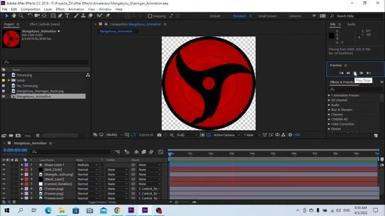Image resolution: width=385 pixels, height=216 pixels.
Task: Expand the Color Correction effects category
Action: tap(329, 124)
